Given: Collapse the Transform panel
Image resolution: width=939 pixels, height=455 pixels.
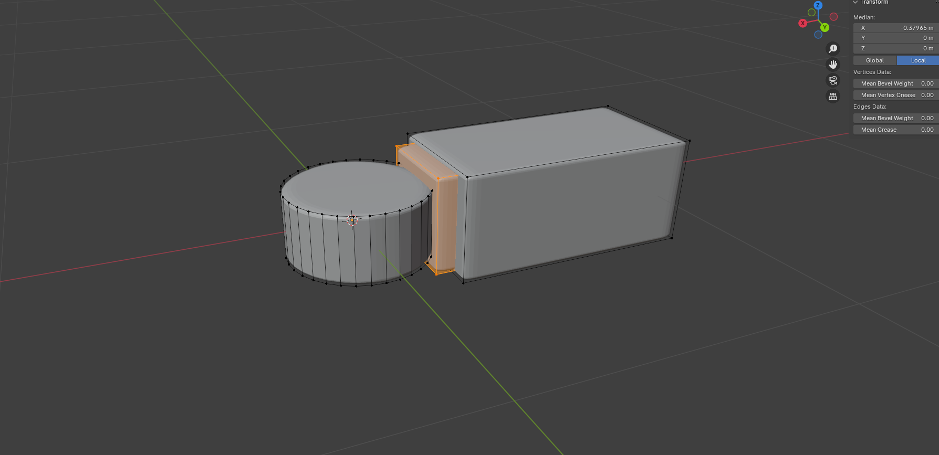Looking at the screenshot, I should [855, 2].
